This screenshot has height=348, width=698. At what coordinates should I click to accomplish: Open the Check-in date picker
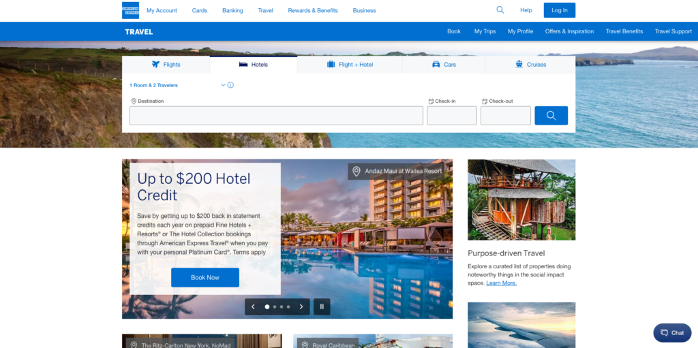(451, 116)
